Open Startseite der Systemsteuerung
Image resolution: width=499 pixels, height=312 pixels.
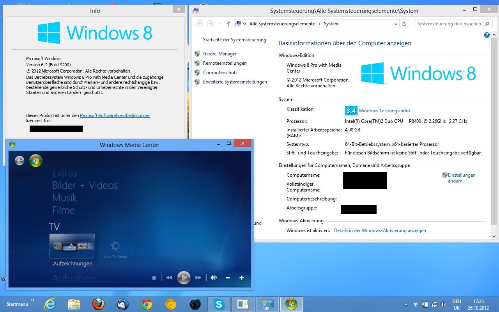tap(235, 40)
